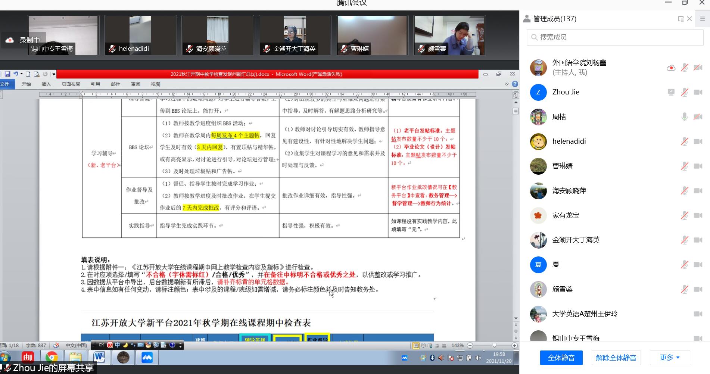Viewport: 710px width, 374px height.
Task: Click word count 字数: 837 in status bar
Action: [36, 346]
